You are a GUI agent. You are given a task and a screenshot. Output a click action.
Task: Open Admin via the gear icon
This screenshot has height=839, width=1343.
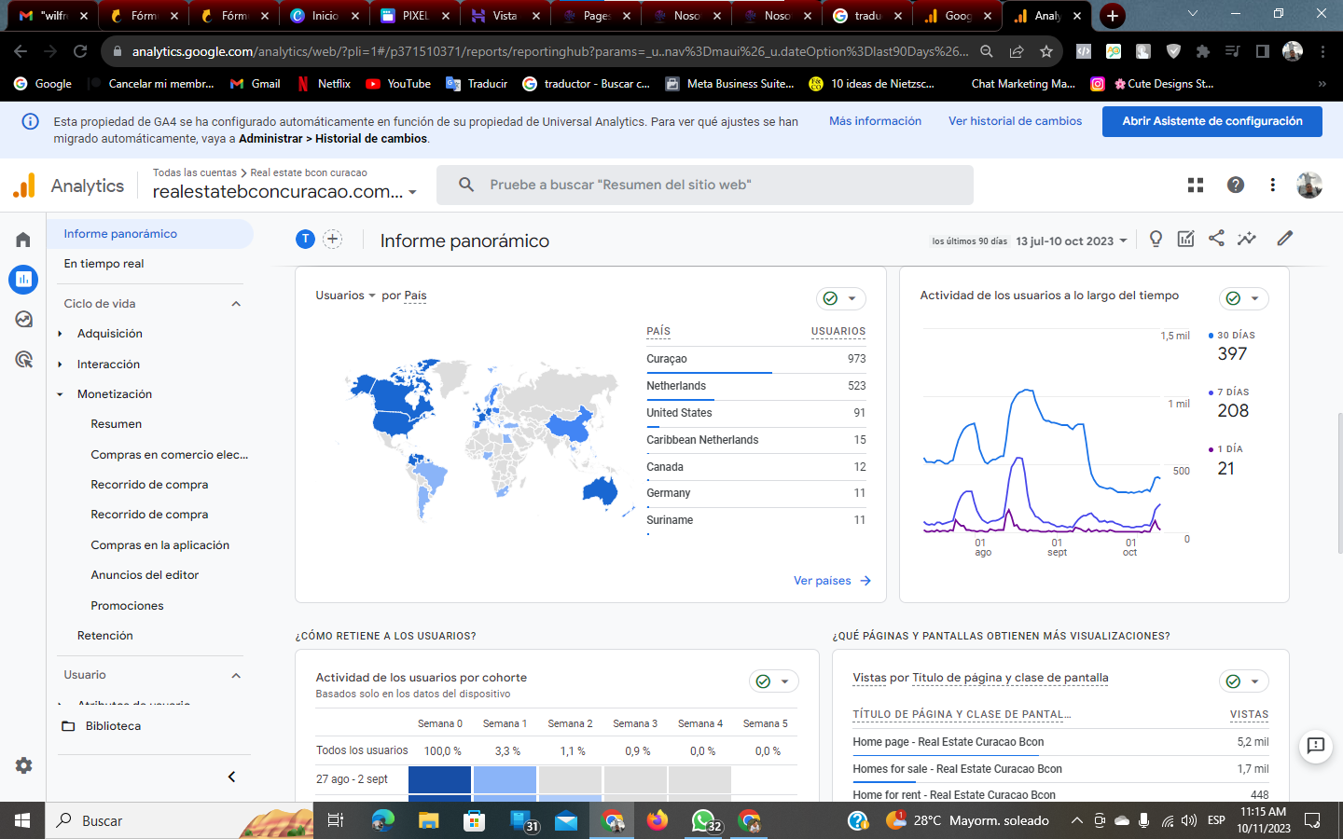click(23, 765)
